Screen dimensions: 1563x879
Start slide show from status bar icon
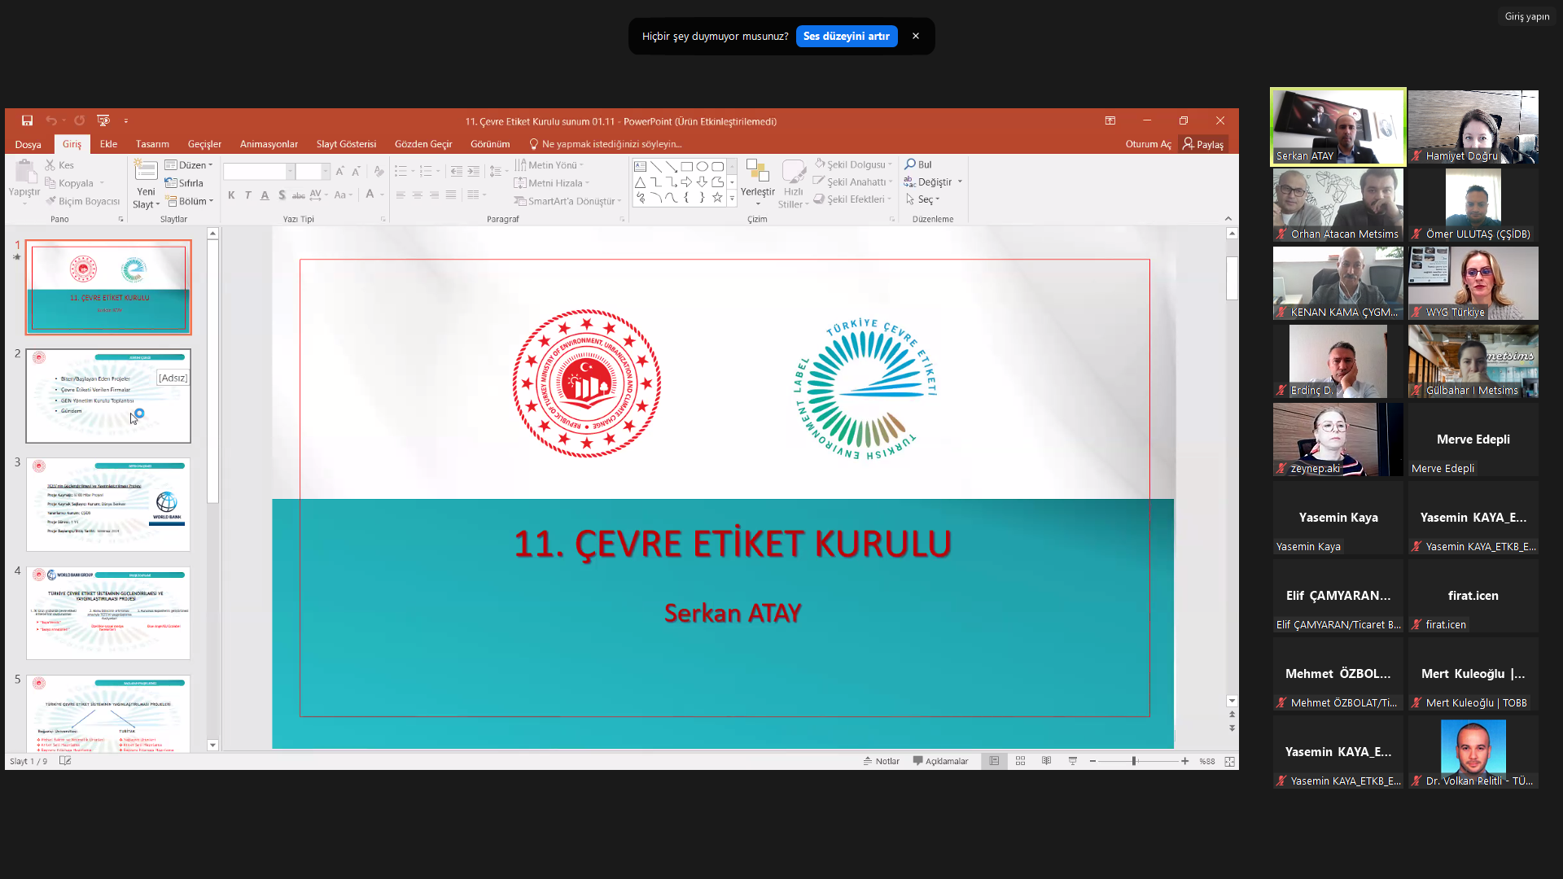click(1073, 761)
